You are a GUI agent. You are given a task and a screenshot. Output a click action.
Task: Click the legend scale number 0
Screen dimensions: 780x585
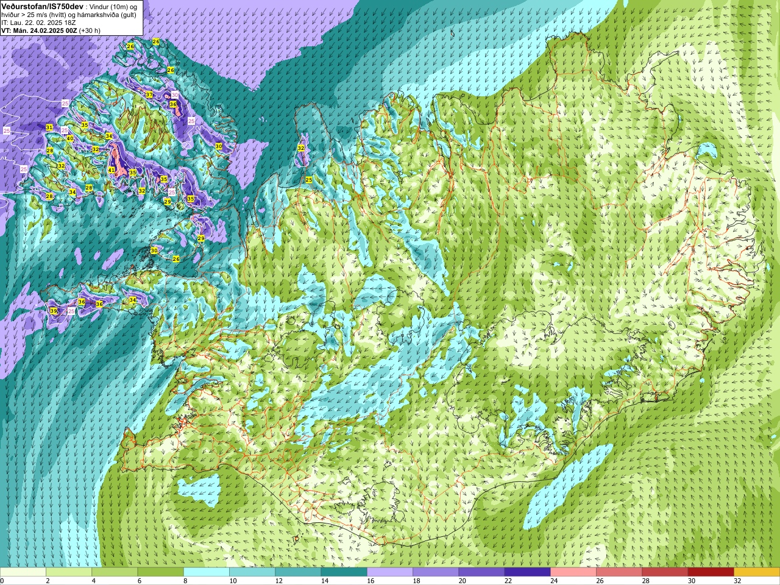(x=2, y=581)
